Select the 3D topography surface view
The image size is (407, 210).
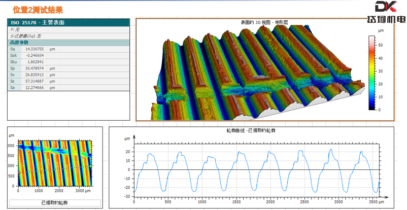[x=258, y=73]
